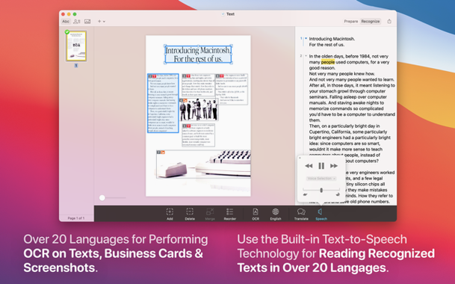Click orange image badge on people photo

pos(185,100)
